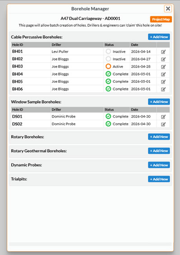Edit borehole BH03 using pencil icon
The width and height of the screenshot is (180, 255).
(163, 67)
